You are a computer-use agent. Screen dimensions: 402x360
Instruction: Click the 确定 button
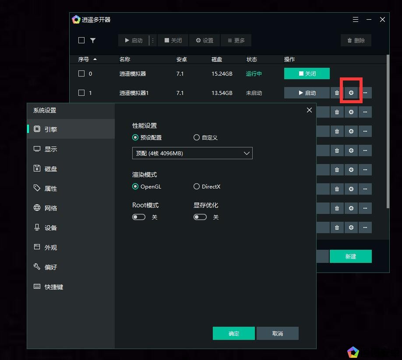(x=234, y=333)
